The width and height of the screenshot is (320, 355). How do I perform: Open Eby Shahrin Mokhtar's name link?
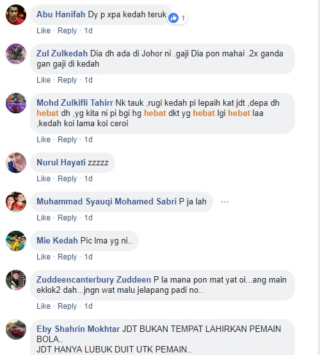coord(78,329)
